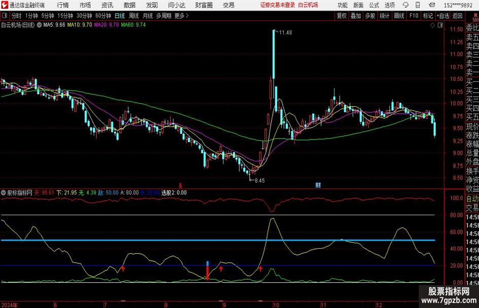The width and height of the screenshot is (479, 308).
Task: Open the 版面 menu
Action: [358, 5]
